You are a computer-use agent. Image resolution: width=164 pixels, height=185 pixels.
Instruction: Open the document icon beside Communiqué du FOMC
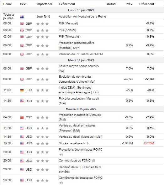[94, 161]
